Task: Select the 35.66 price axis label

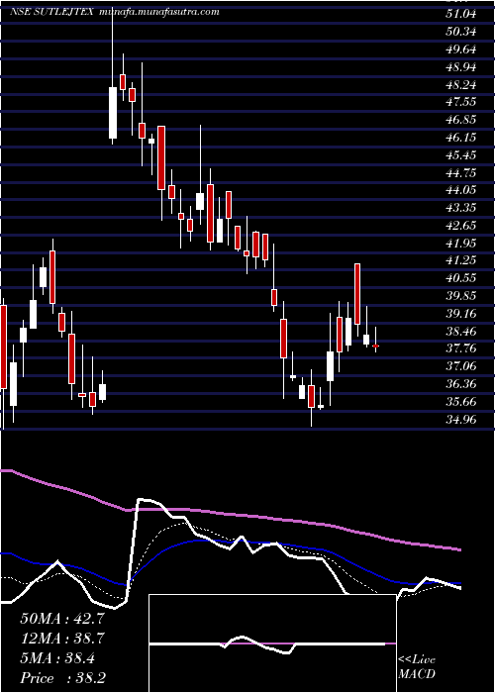Action: coord(461,401)
